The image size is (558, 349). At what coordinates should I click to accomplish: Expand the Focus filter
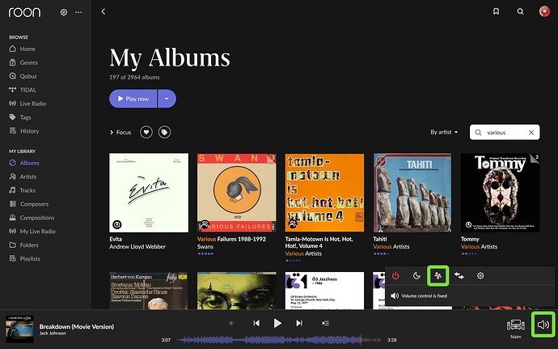(x=120, y=132)
